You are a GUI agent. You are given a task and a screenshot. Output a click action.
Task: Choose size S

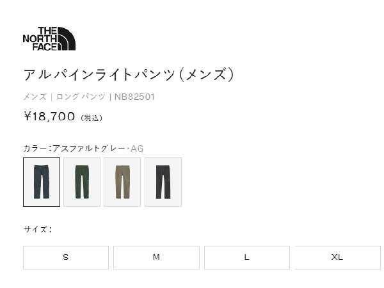click(66, 257)
